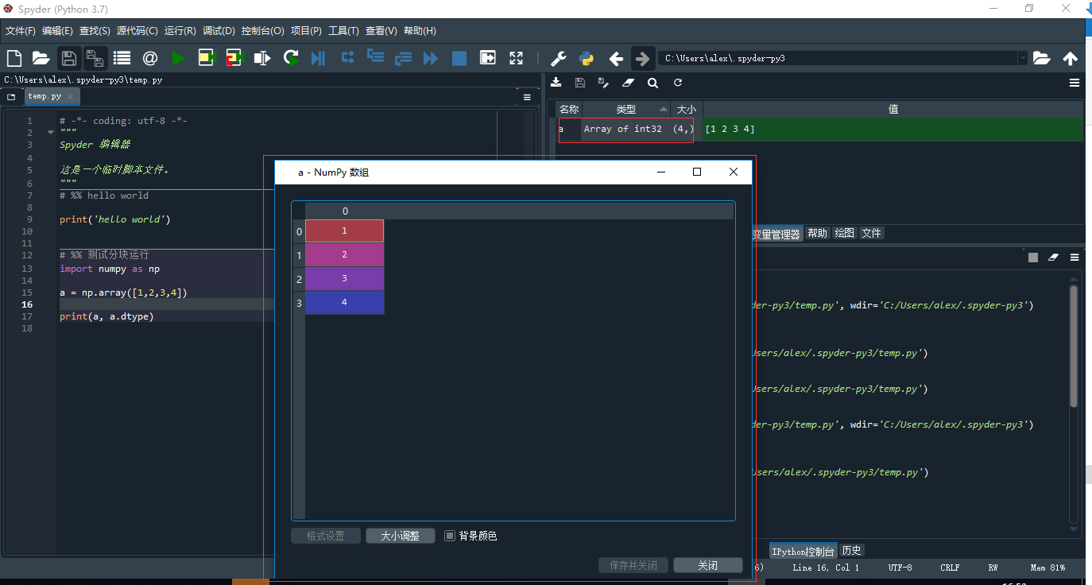Screen dimensions: 1092x585
Task: Open the Python path manager icon
Action: 587,58
